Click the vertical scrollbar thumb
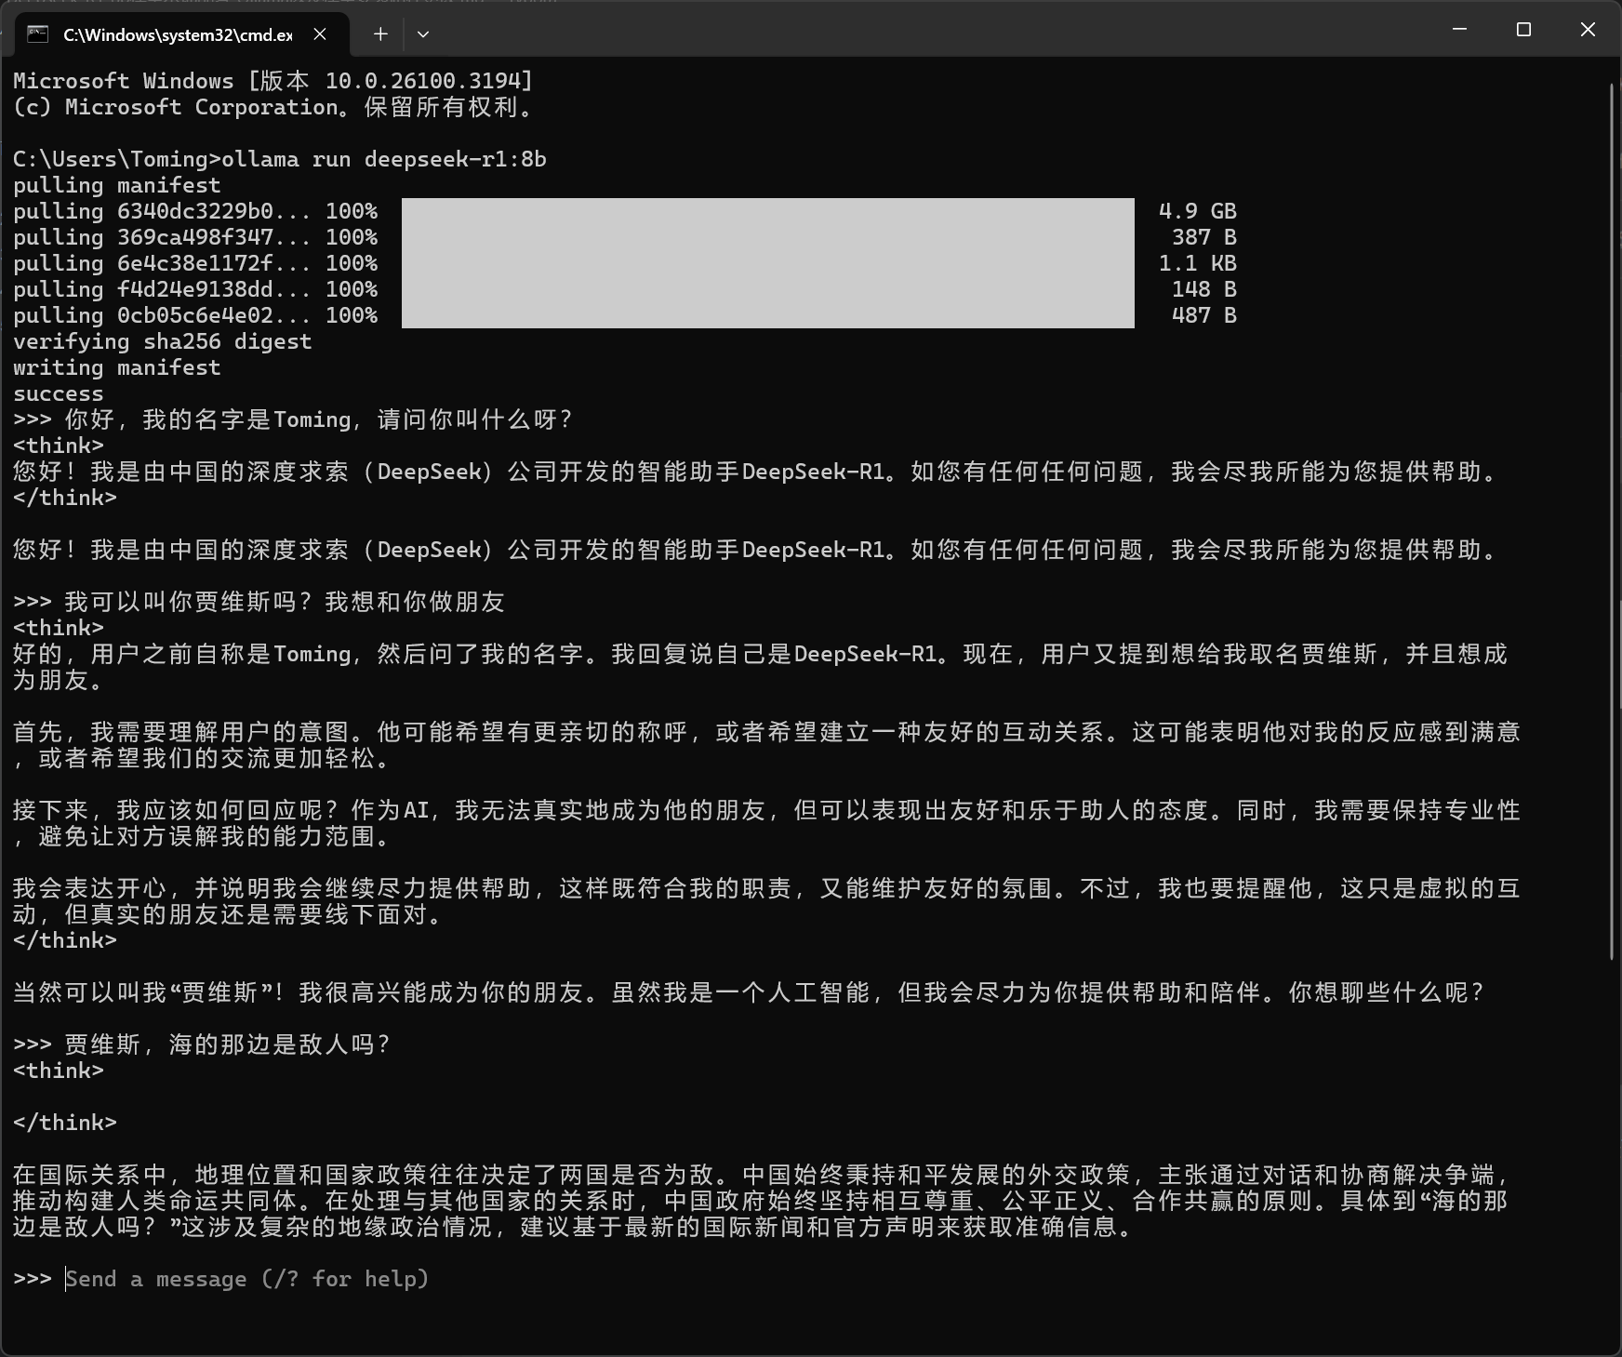This screenshot has height=1357, width=1622. pyautogui.click(x=1612, y=521)
